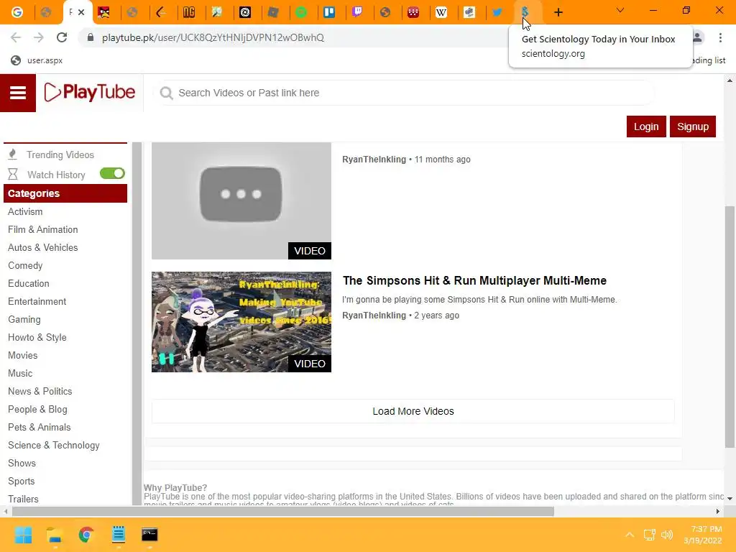Select the Activism category
The image size is (736, 552).
[25, 212]
